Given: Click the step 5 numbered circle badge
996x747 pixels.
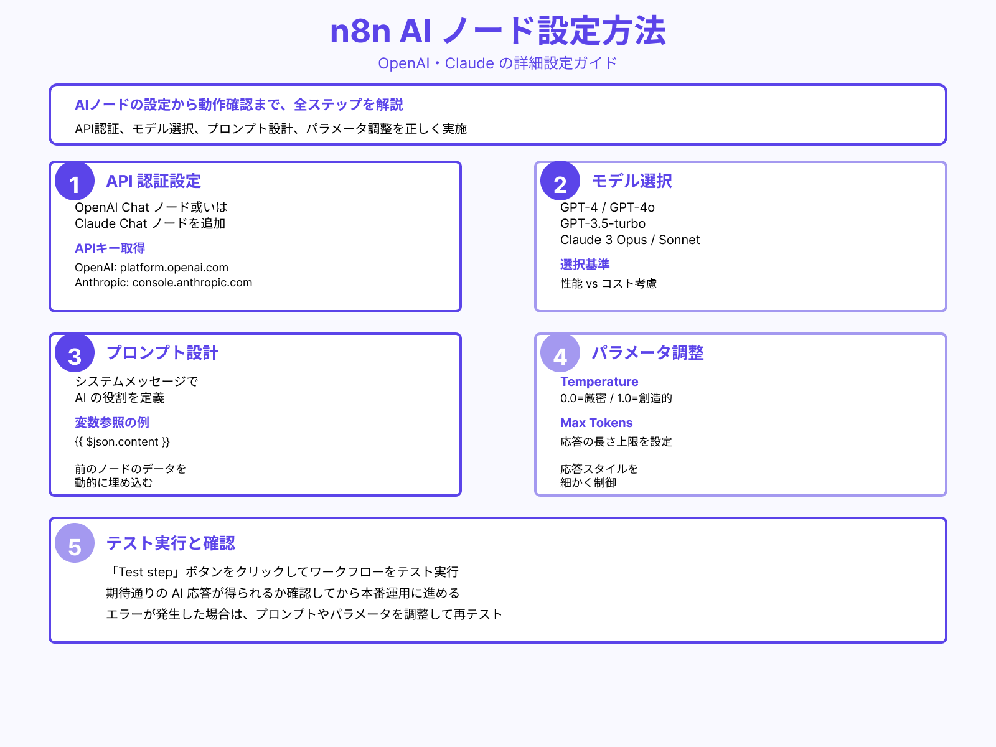Looking at the screenshot, I should pos(75,545).
